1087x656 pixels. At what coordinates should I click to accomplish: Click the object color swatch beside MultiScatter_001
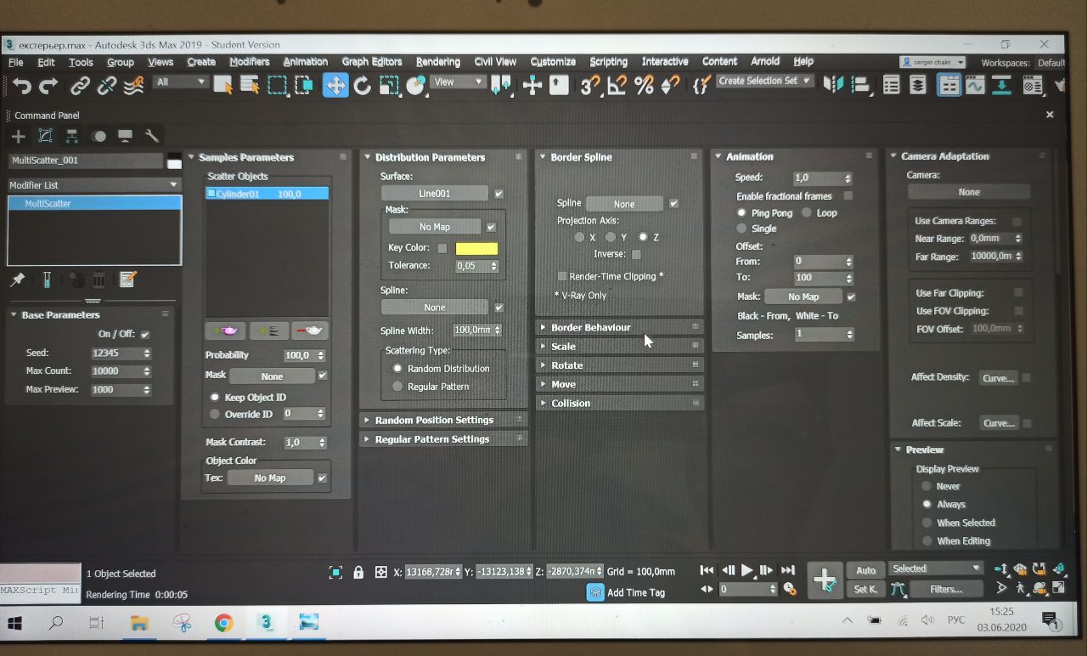pos(174,161)
